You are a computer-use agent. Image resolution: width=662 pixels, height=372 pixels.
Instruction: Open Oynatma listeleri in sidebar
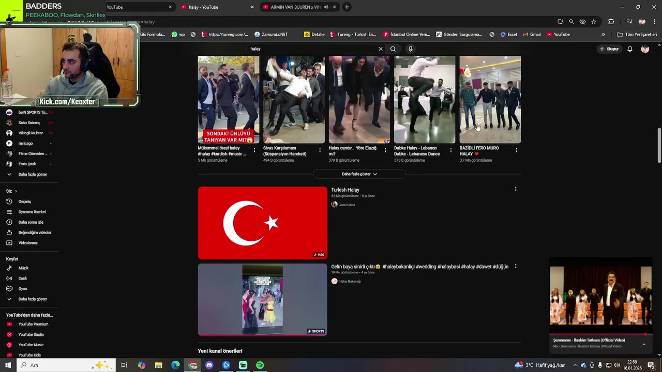(x=29, y=212)
